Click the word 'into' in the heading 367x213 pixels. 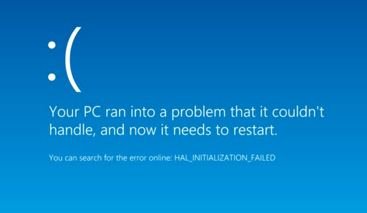(x=143, y=112)
